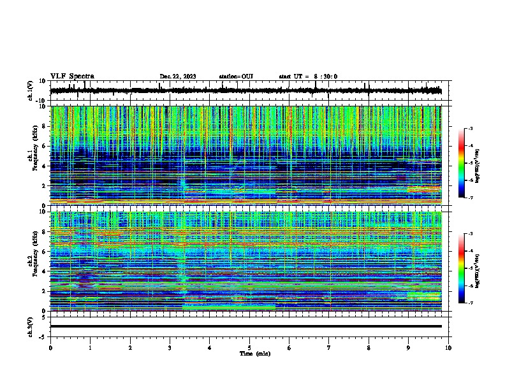Click the time axis tick label "0"
The image size is (505, 390).
click(x=50, y=348)
